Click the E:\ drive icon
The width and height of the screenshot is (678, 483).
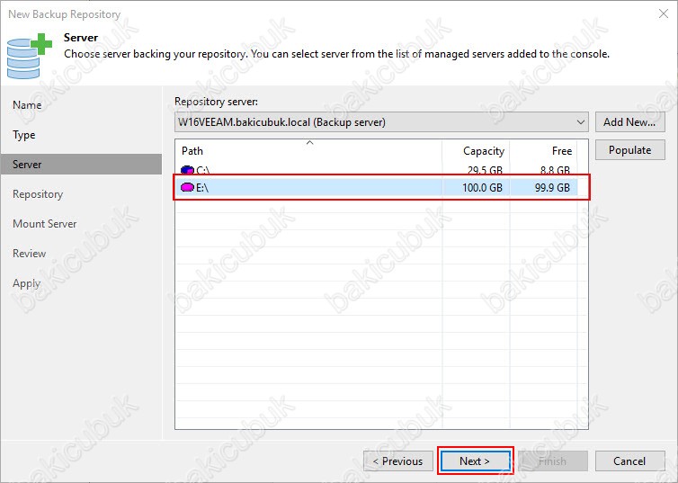click(x=187, y=187)
